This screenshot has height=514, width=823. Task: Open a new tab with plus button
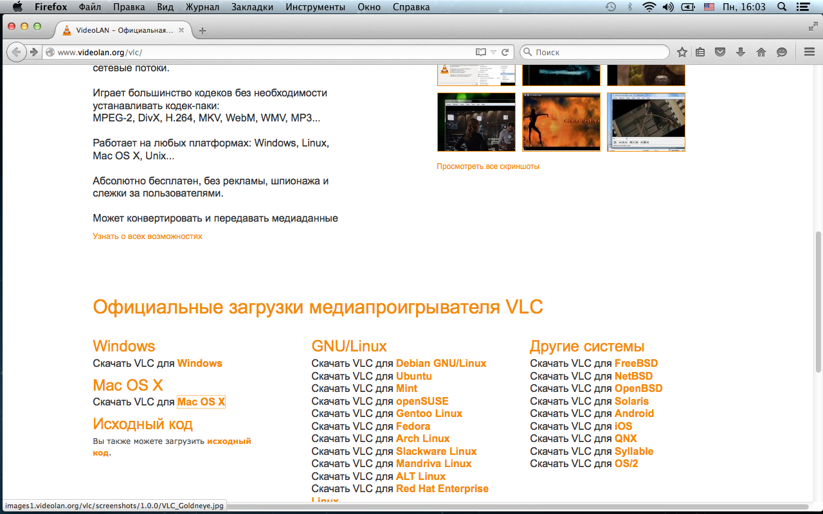[203, 30]
